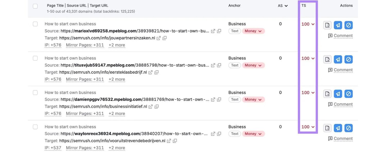The height and width of the screenshot is (154, 386).
Task: Tick the checkbox on the first backlink row
Action: tap(35, 24)
